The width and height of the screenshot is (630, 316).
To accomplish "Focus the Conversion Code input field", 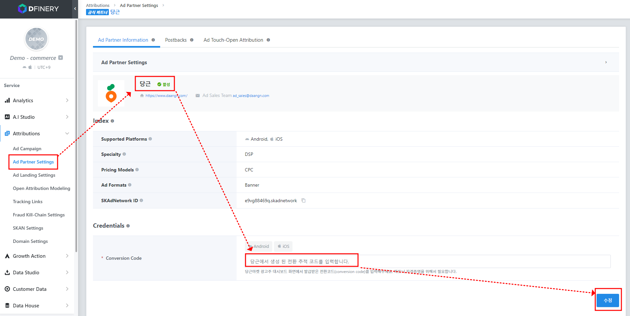I will [x=428, y=261].
